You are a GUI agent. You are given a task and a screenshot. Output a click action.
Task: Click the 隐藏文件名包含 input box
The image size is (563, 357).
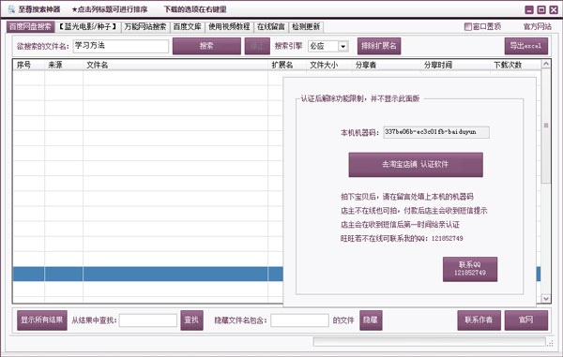299,320
